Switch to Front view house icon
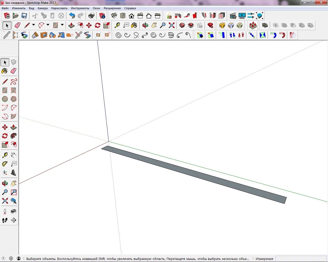328x262 pixels. tap(131, 16)
